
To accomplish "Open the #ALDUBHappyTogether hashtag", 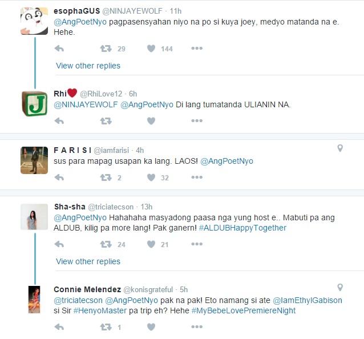I will [x=242, y=228].
